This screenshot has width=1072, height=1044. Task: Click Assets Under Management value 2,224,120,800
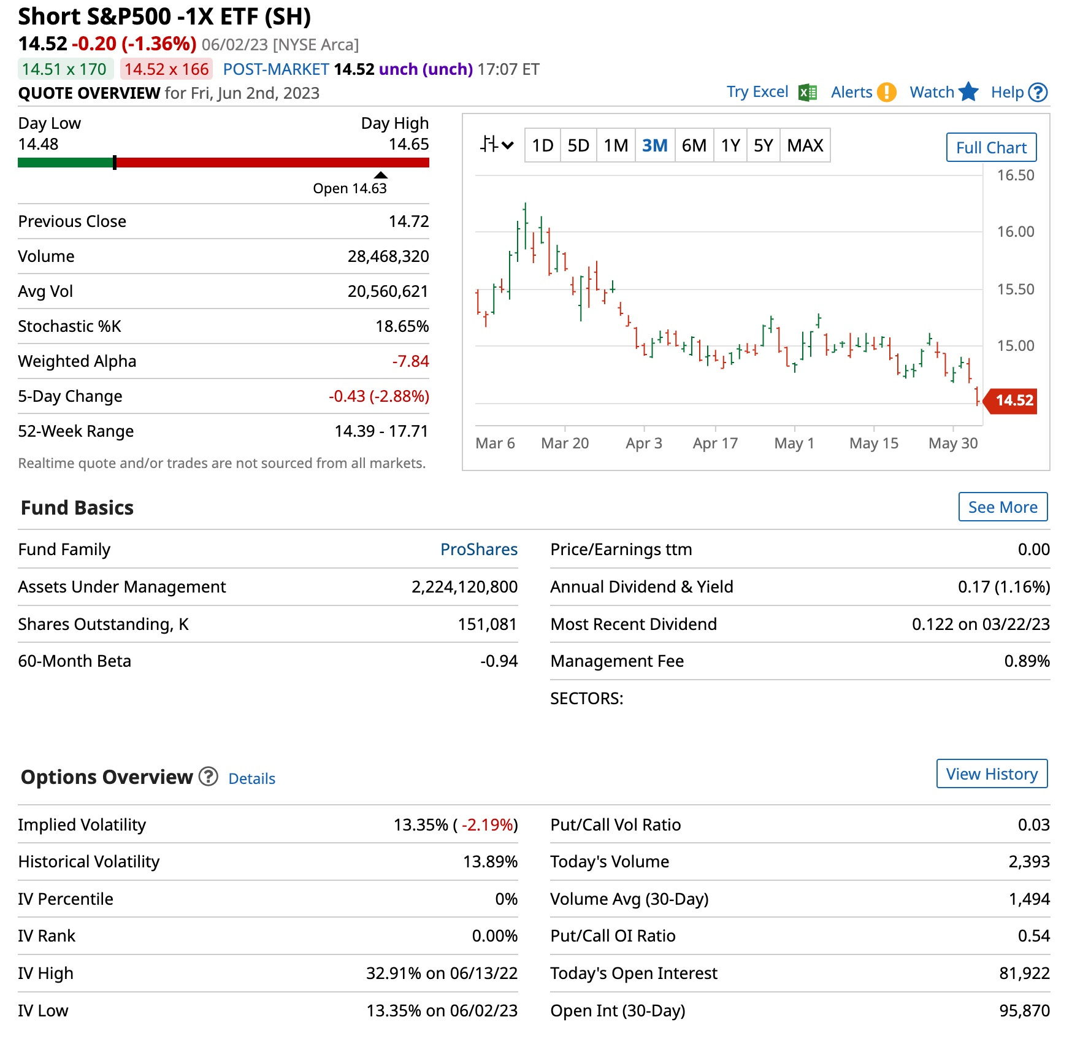click(464, 587)
